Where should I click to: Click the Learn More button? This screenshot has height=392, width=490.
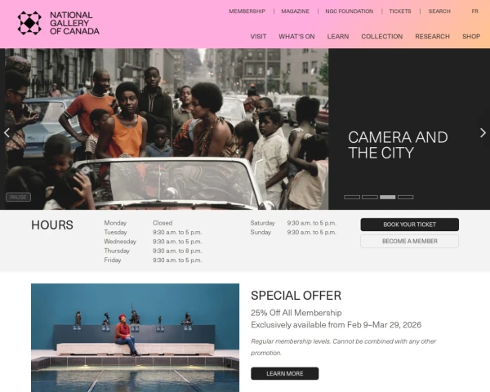285,373
